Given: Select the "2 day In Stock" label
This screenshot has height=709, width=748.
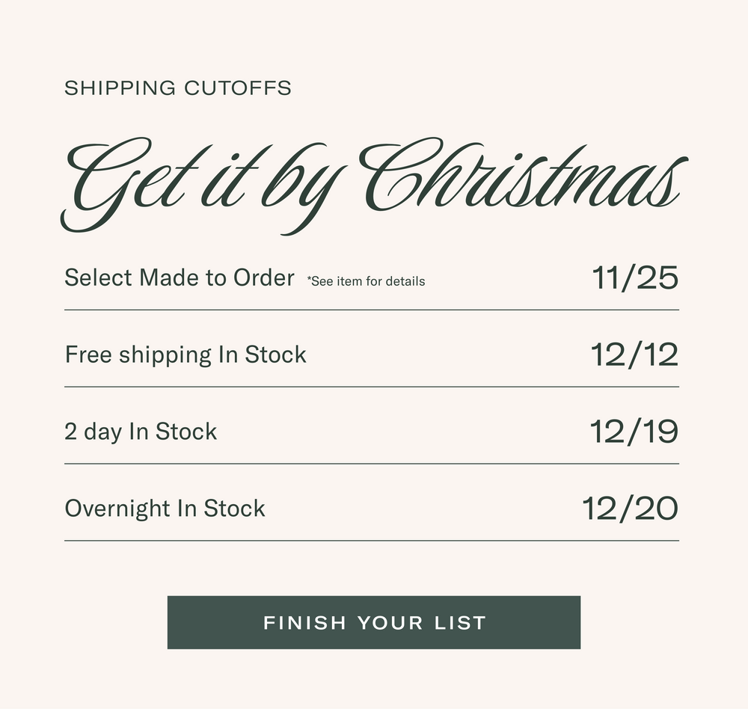Looking at the screenshot, I should 141,432.
